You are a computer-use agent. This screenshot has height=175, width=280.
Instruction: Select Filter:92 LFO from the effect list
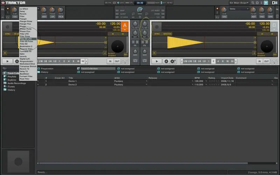click(26, 38)
